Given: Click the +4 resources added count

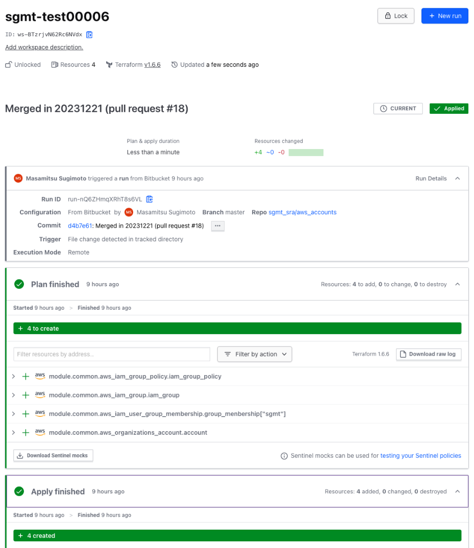Looking at the screenshot, I should tap(258, 153).
